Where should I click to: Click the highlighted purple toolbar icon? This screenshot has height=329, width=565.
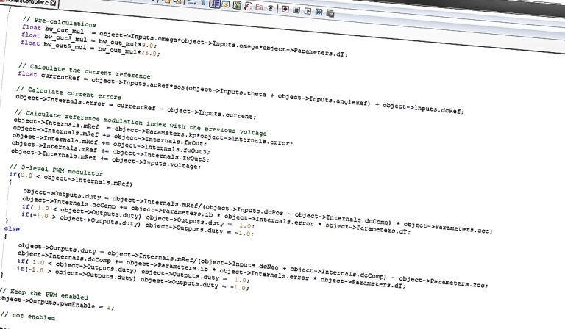click(x=215, y=4)
